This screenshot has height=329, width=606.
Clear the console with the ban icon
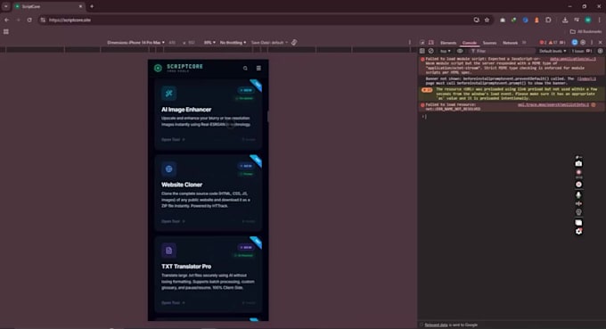(431, 51)
